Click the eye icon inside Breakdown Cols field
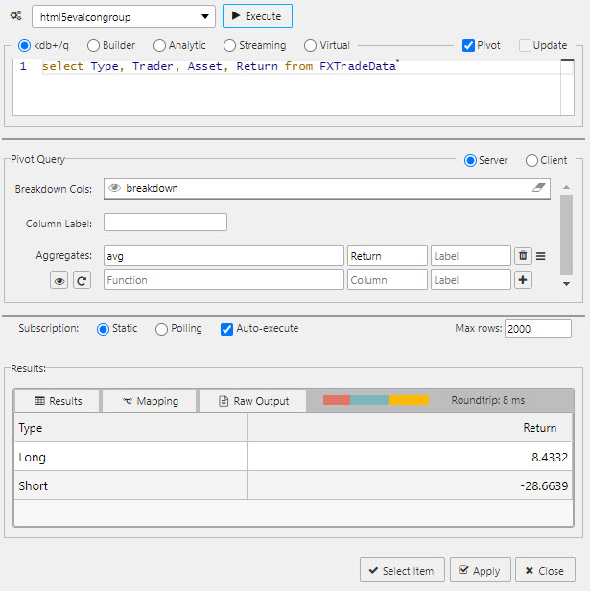590x591 pixels. point(114,189)
